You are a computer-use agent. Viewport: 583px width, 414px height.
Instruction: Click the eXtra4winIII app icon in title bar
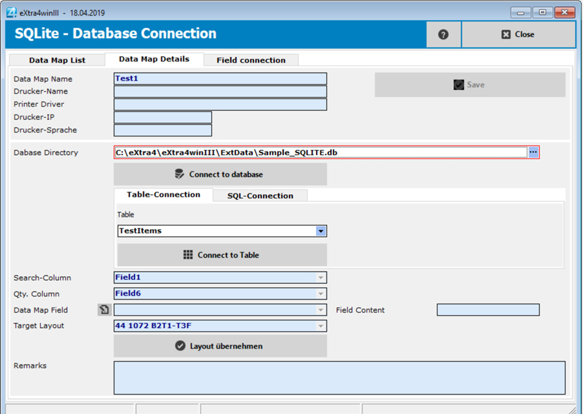click(11, 12)
